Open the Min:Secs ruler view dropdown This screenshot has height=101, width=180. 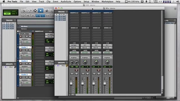(x=20, y=26)
